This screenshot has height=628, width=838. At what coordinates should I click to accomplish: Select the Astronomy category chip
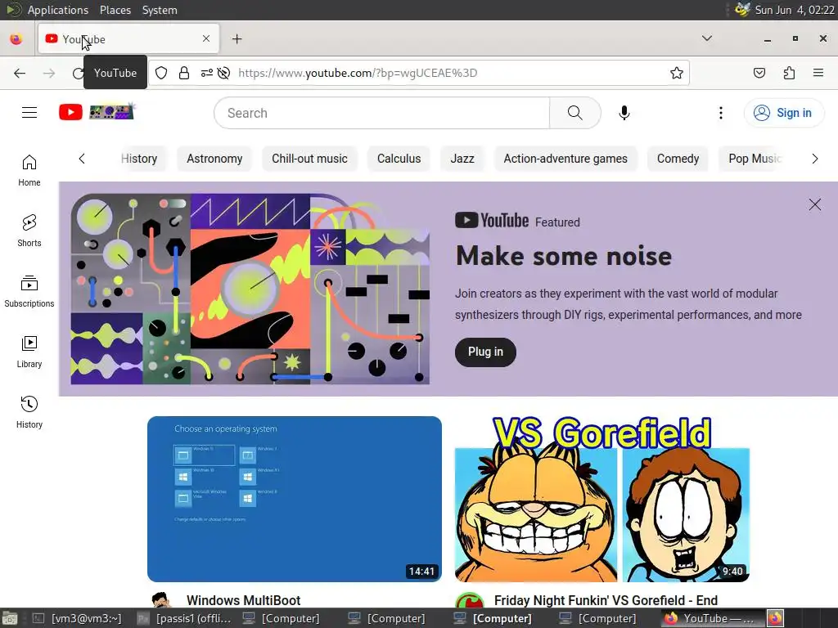pyautogui.click(x=214, y=159)
